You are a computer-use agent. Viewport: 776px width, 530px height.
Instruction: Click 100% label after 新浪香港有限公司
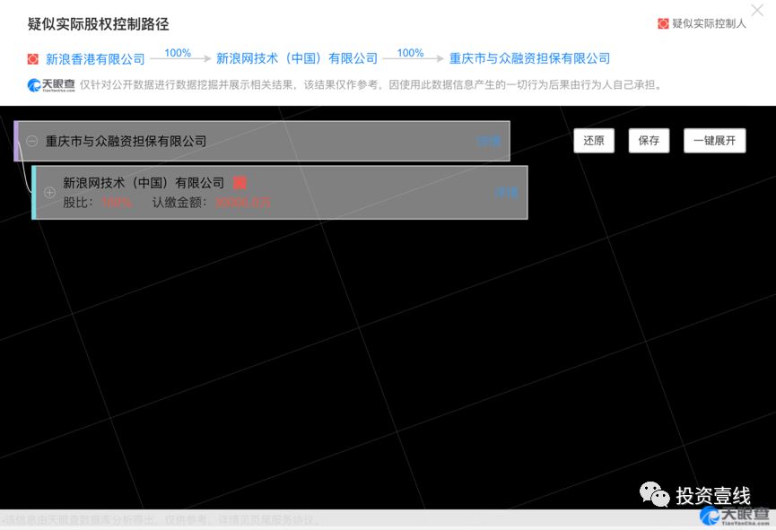tap(178, 52)
